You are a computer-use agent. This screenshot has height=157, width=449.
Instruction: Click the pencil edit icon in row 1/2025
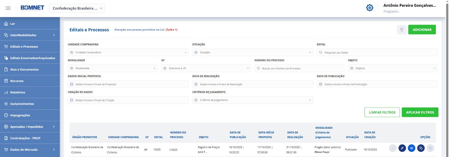coord(402,148)
